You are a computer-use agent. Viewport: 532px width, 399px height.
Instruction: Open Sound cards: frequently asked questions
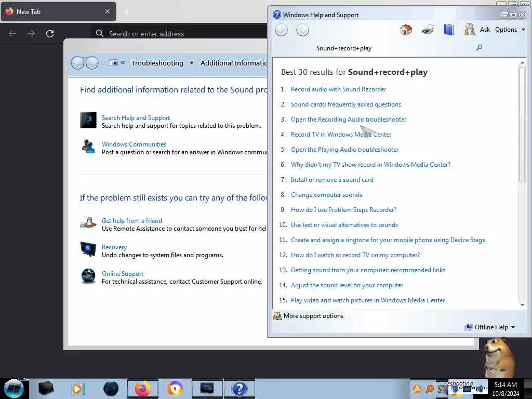[345, 104]
